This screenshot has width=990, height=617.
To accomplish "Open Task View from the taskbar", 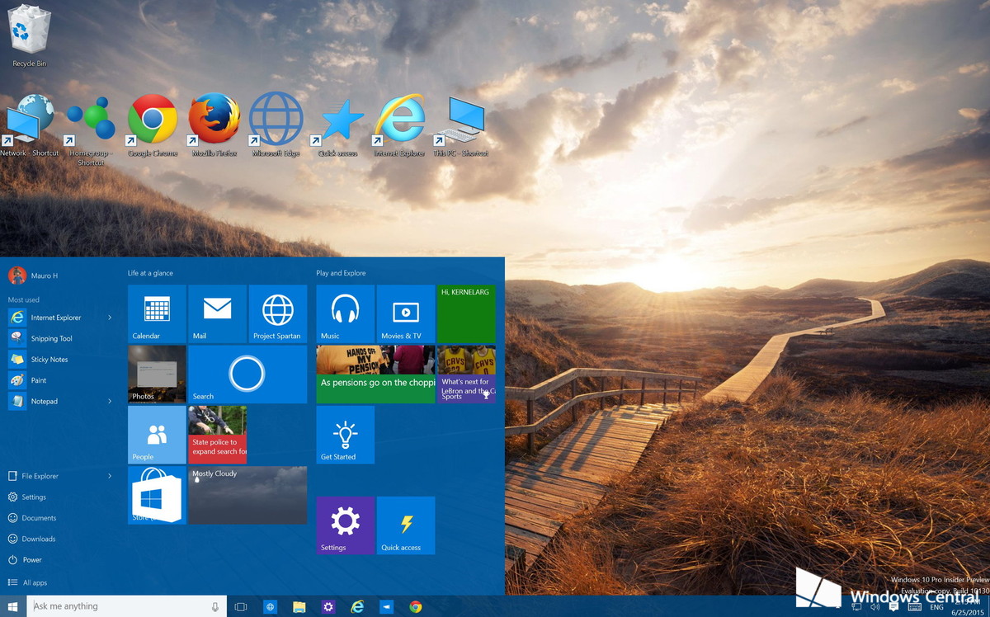I will coord(240,606).
